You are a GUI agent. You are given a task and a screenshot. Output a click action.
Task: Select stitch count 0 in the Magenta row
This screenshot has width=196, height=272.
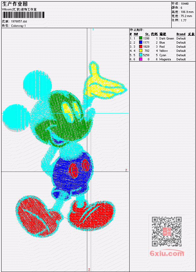(149, 59)
